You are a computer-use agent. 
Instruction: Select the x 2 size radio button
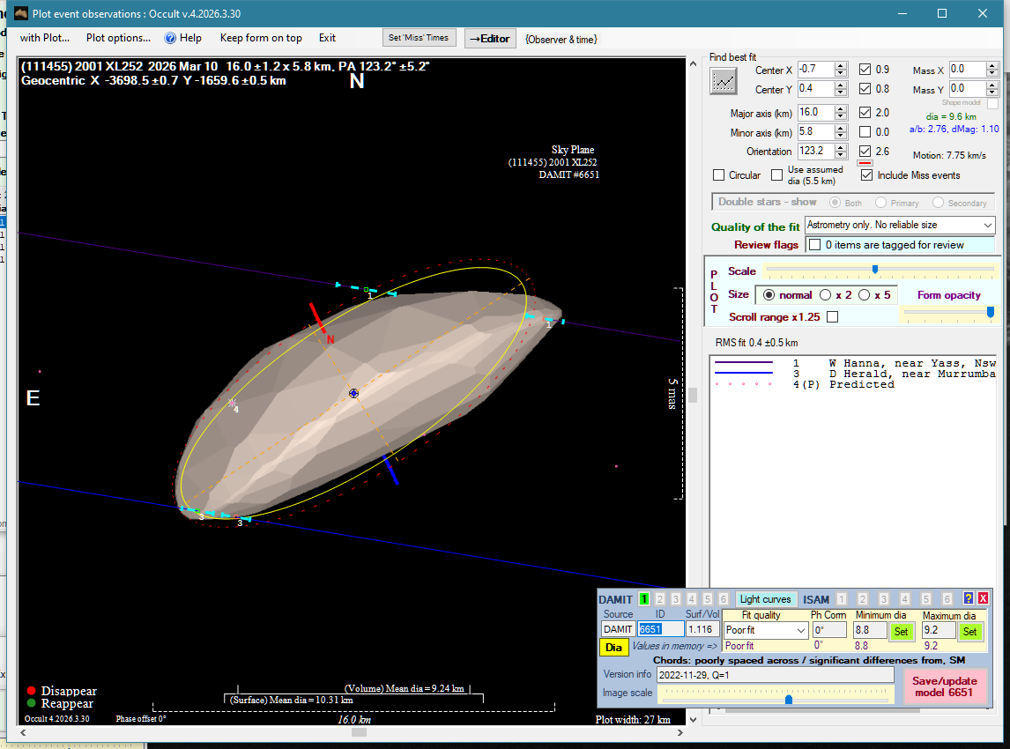tap(826, 295)
